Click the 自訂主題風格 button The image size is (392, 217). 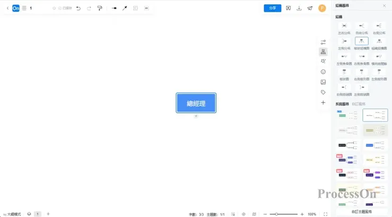361,212
